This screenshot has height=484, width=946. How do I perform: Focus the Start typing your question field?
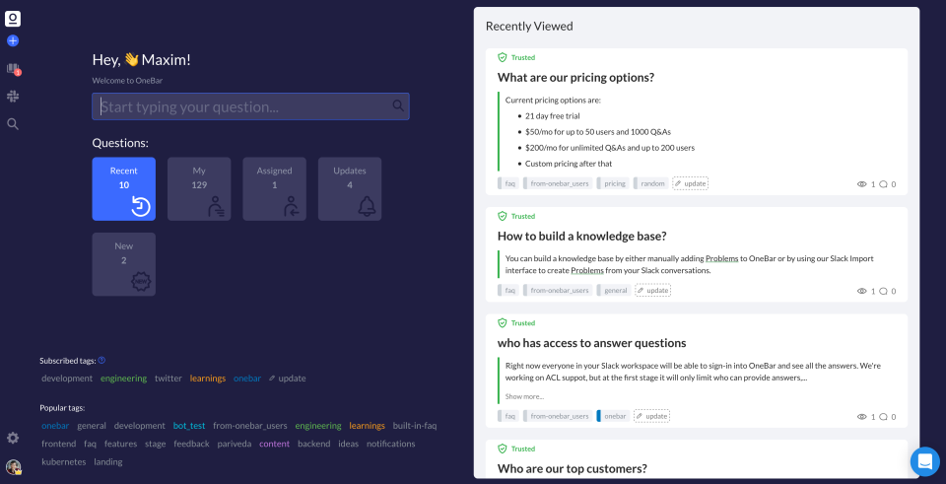point(250,106)
